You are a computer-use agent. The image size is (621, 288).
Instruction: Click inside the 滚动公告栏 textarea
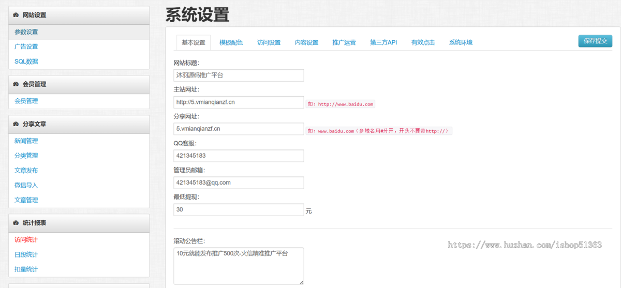pyautogui.click(x=239, y=266)
